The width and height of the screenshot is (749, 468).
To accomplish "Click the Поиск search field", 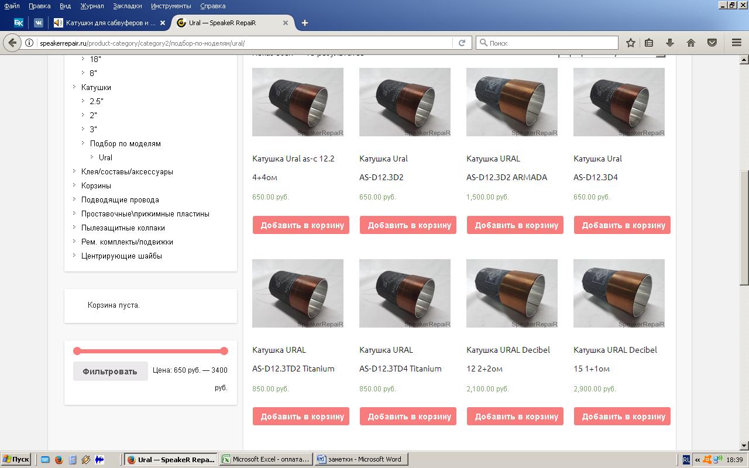I will [x=547, y=43].
